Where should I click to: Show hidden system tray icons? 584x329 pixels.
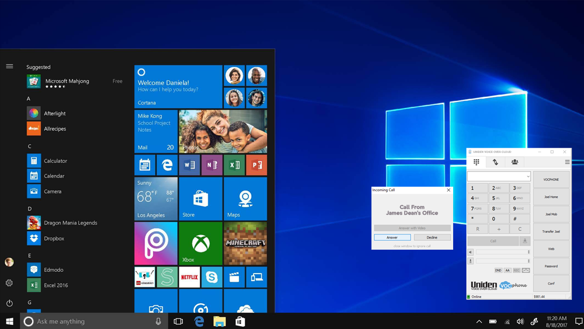479,321
